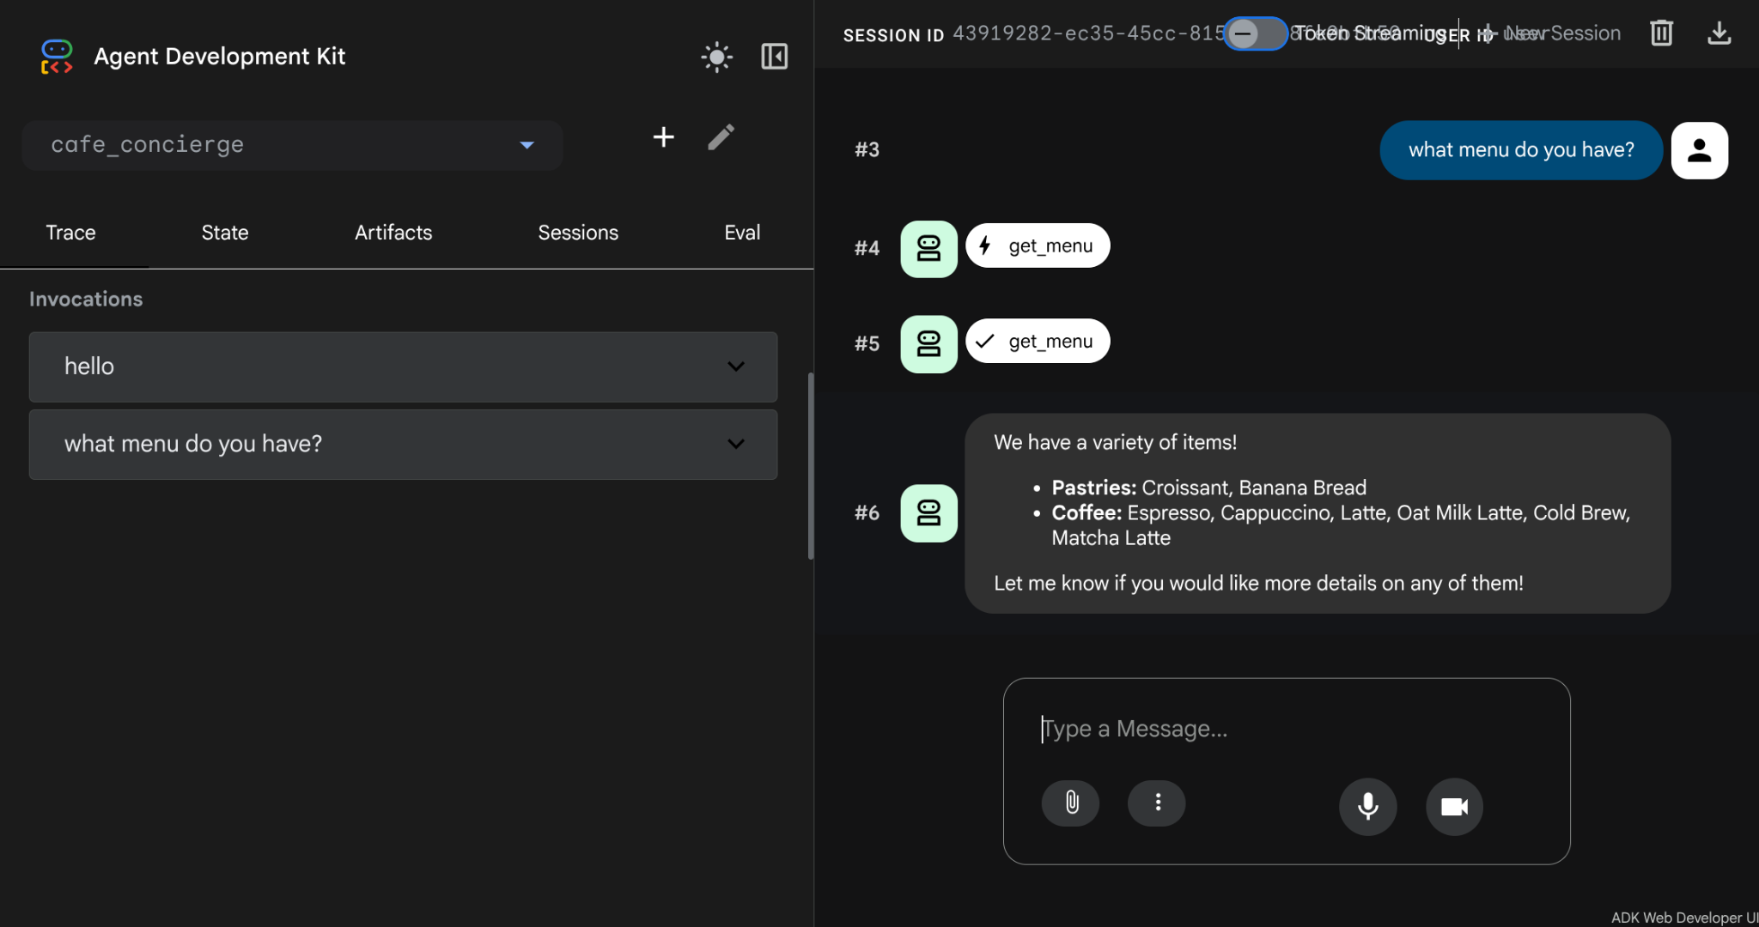Switch to the State tab
1759x927 pixels.
click(225, 233)
